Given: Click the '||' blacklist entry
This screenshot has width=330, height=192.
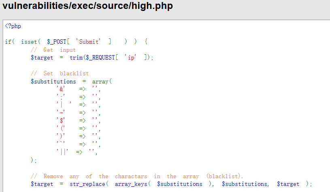Looking at the screenshot, I should pyautogui.click(x=62, y=152).
